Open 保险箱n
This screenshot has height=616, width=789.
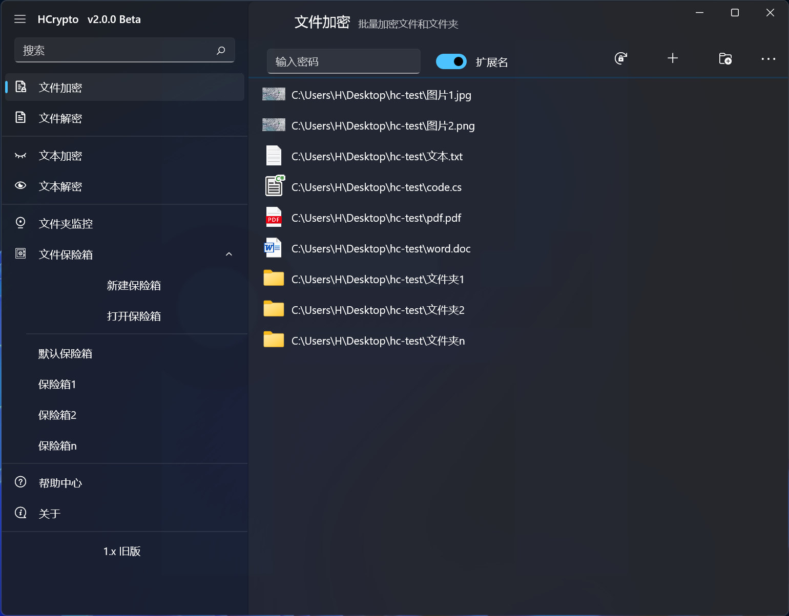tap(57, 445)
